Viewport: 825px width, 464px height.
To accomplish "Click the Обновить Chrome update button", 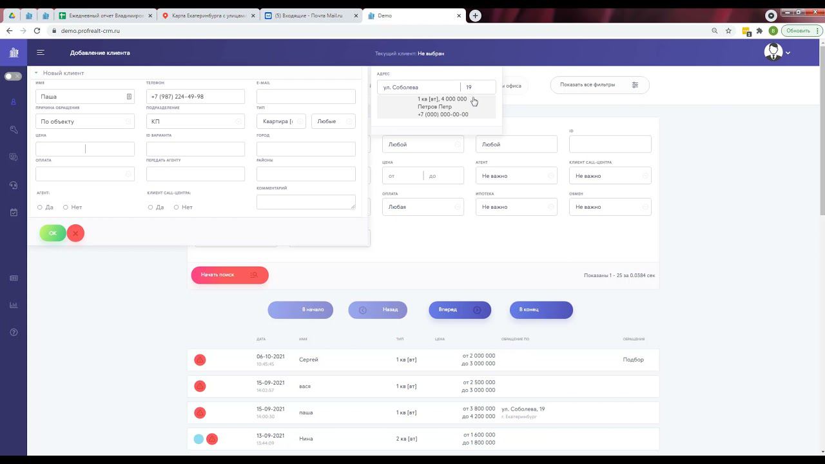I will pos(801,30).
